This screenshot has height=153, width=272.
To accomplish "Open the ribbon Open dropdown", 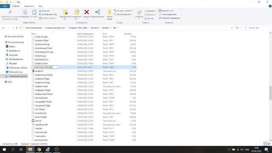I will pos(150,11).
